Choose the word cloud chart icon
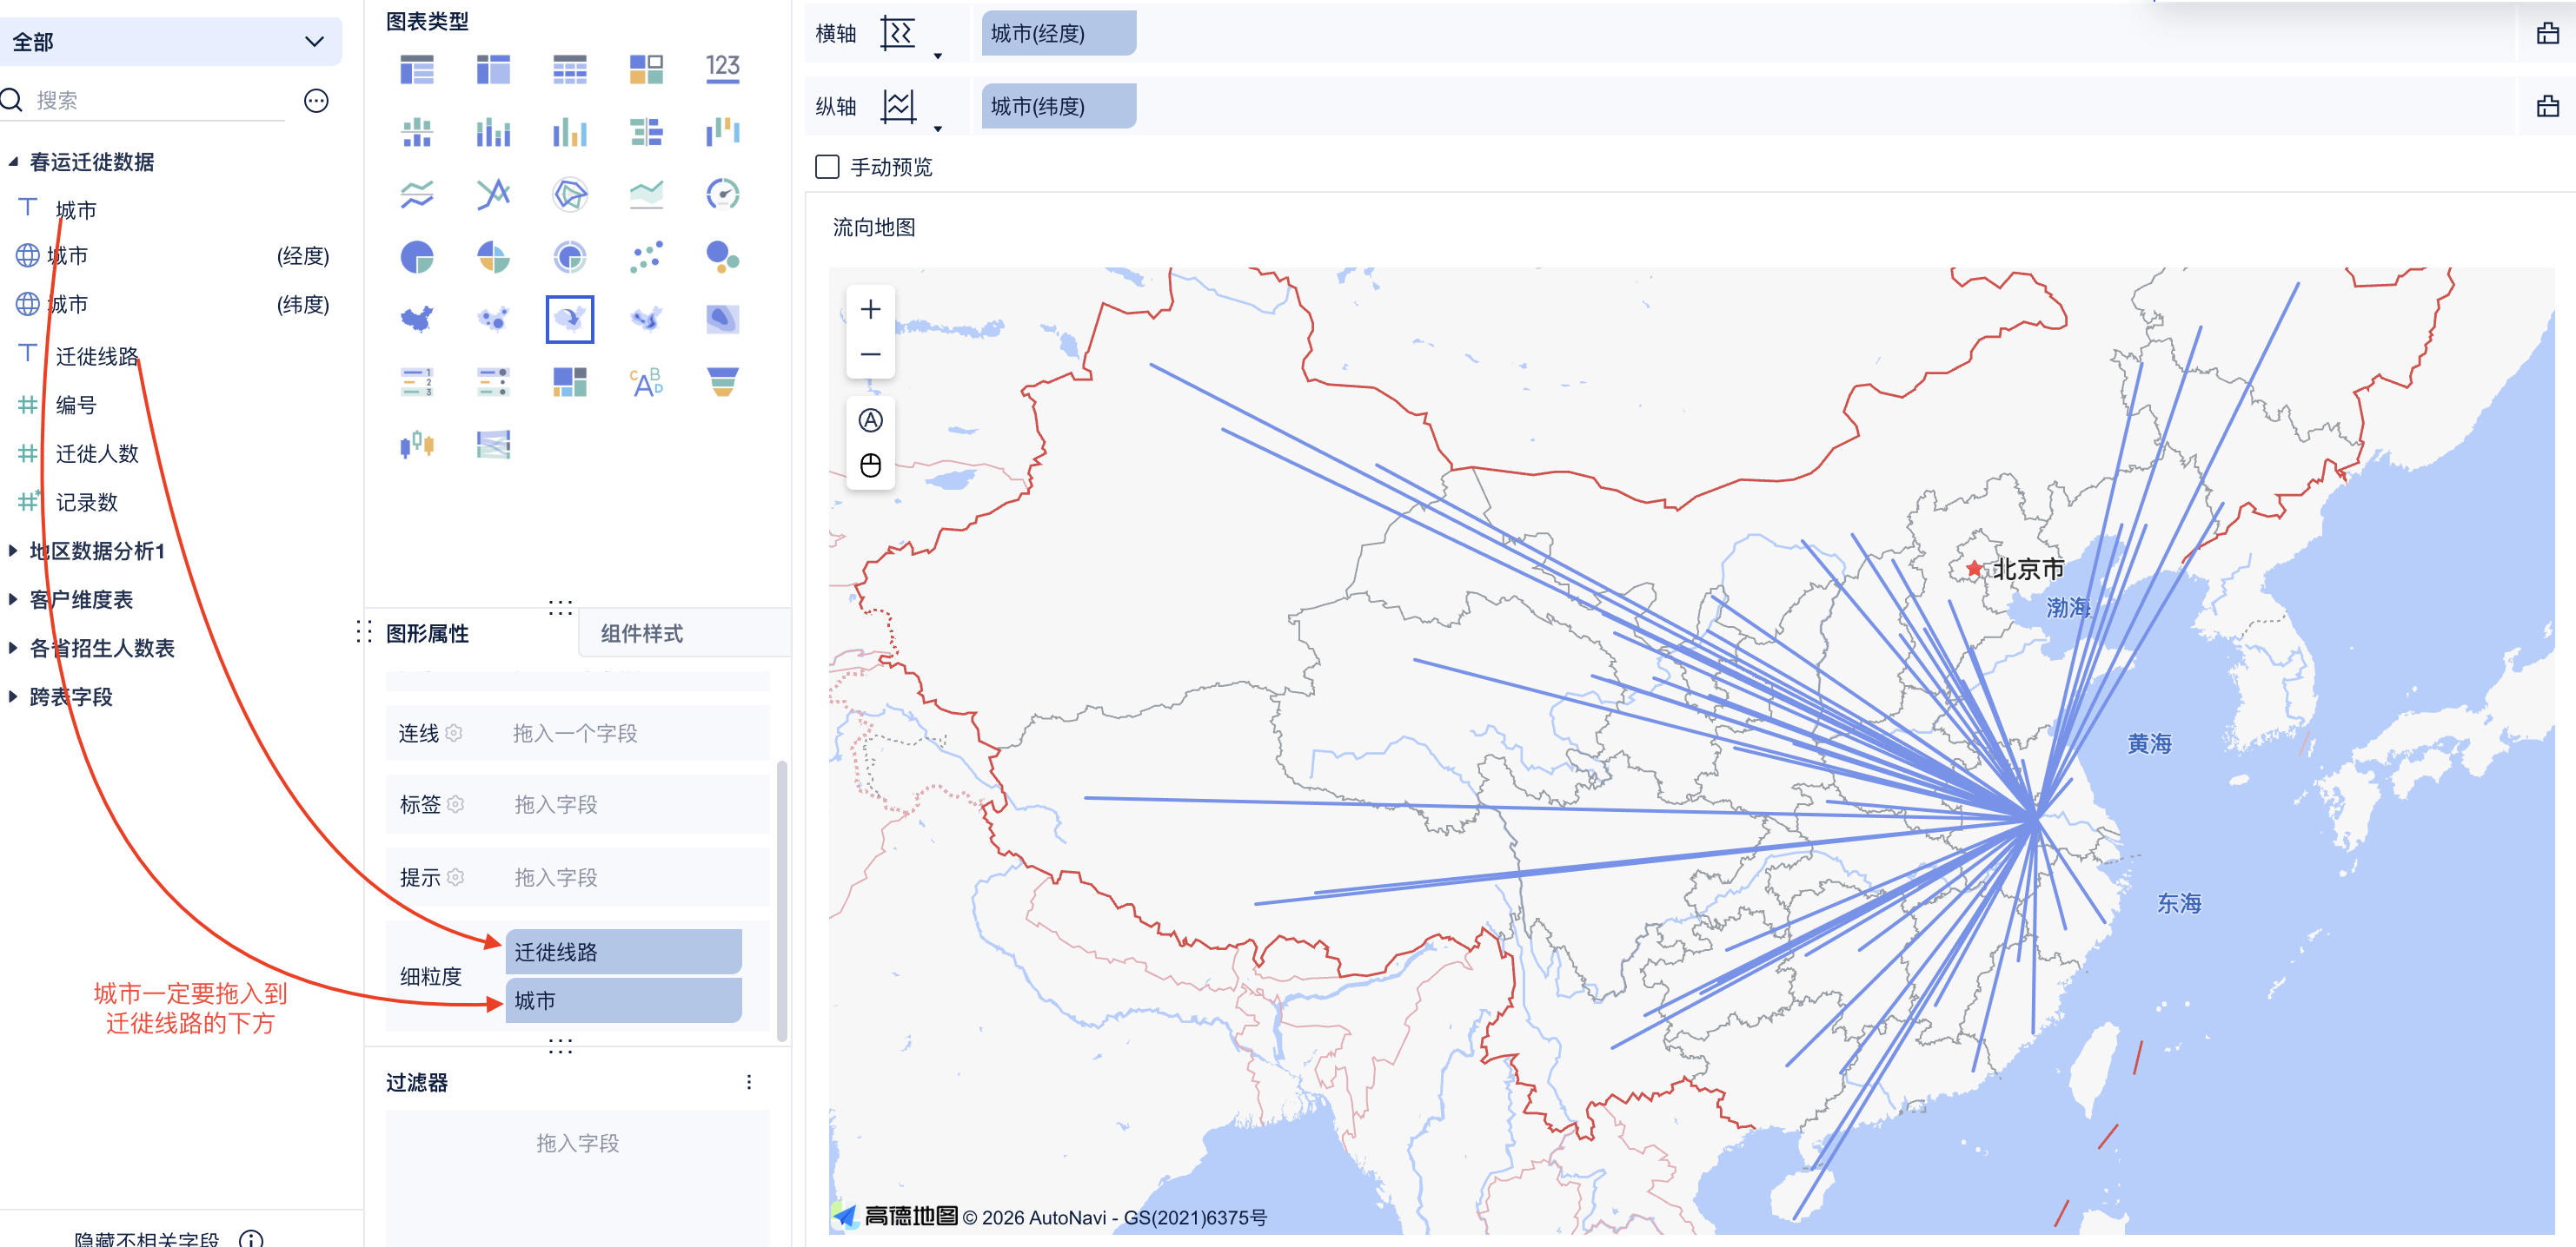Viewport: 2576px width, 1247px height. [x=646, y=382]
